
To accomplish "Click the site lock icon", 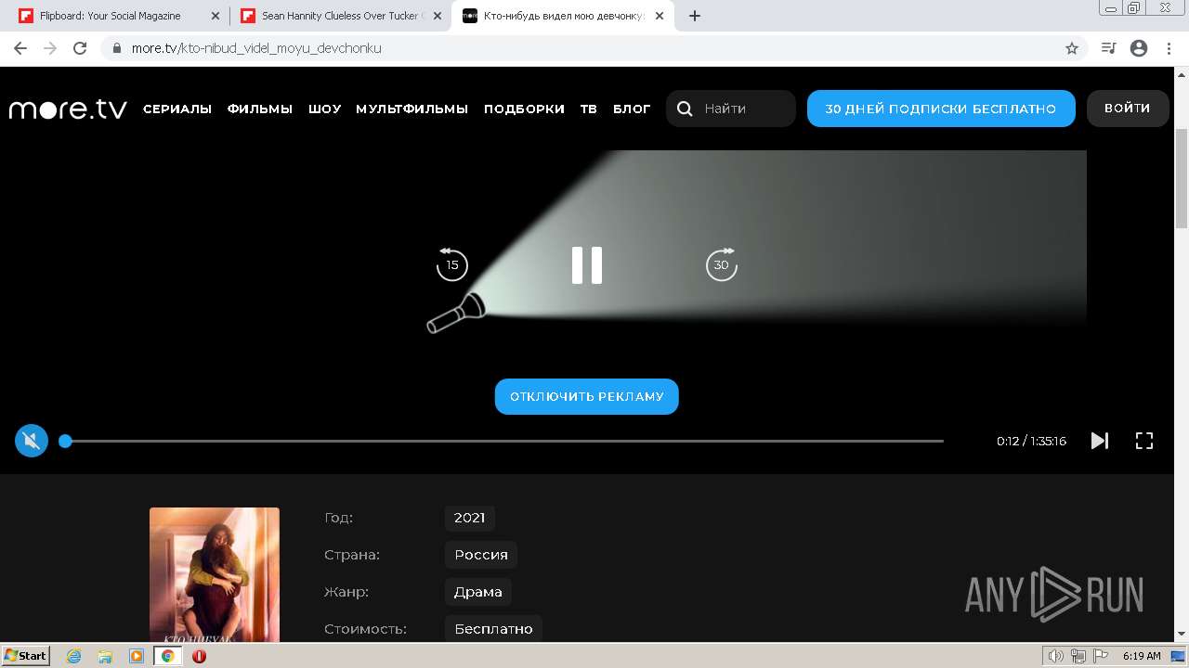I will click(116, 48).
